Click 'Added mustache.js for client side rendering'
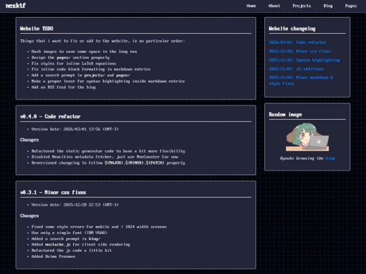The width and height of the screenshot is (366, 274). 81,245
